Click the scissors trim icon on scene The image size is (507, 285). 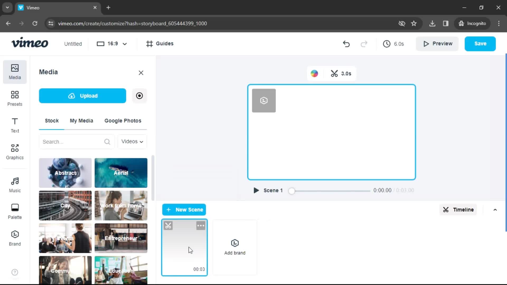click(168, 226)
